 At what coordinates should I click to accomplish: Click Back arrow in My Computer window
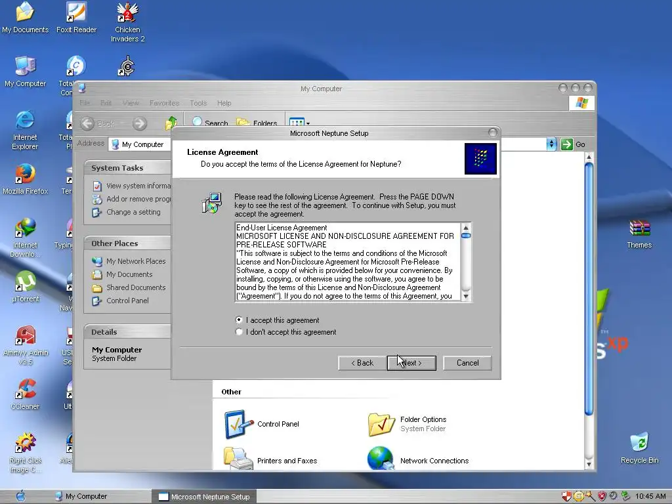[x=87, y=123]
